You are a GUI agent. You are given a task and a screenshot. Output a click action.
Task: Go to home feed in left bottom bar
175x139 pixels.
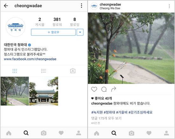click(x=9, y=133)
